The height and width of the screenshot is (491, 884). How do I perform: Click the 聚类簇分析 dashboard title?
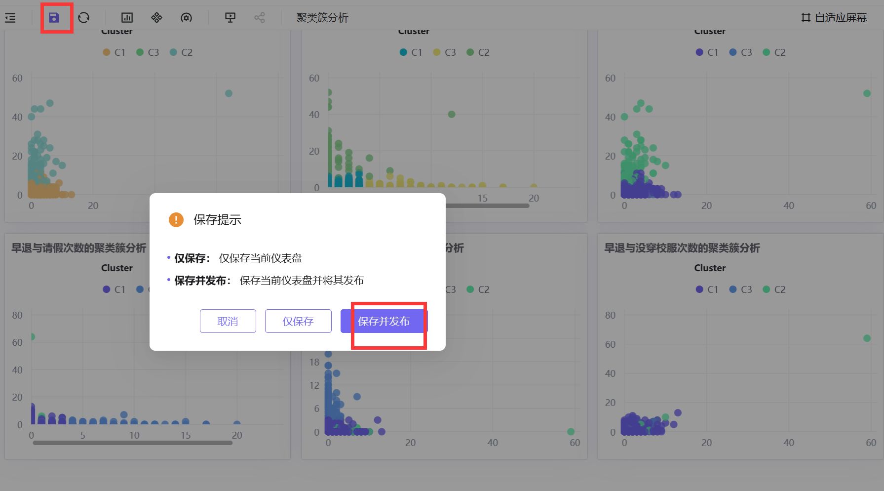point(322,18)
